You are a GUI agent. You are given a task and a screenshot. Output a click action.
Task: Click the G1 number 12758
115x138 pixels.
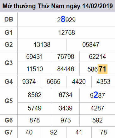pos(66,33)
